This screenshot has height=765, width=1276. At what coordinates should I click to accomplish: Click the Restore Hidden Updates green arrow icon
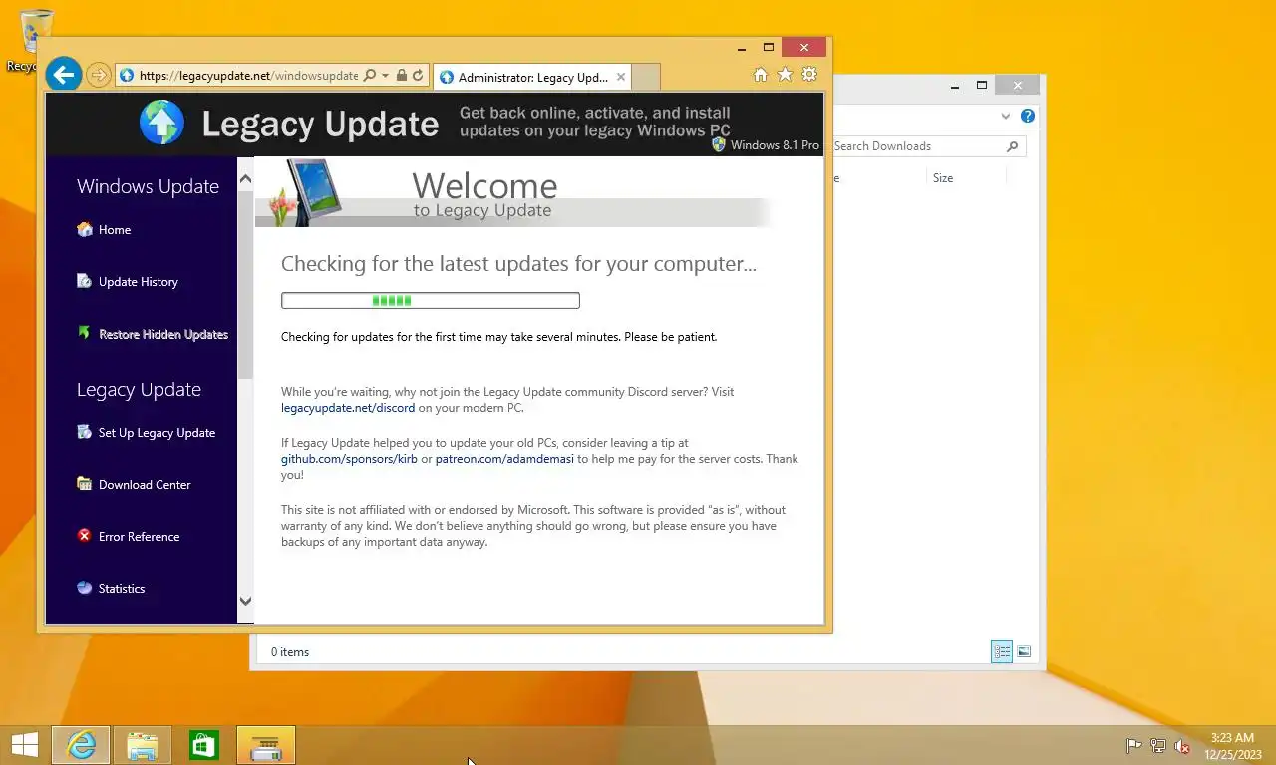point(85,333)
